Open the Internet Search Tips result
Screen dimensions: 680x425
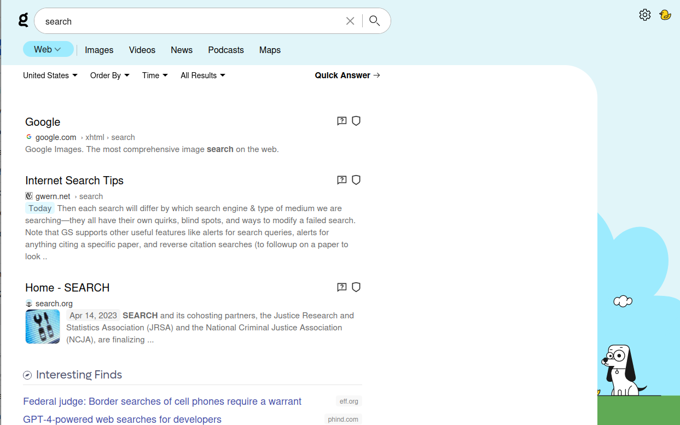[74, 181]
